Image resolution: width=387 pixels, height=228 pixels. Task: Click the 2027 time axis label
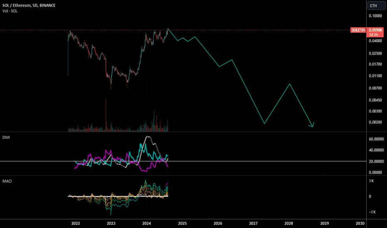253,223
